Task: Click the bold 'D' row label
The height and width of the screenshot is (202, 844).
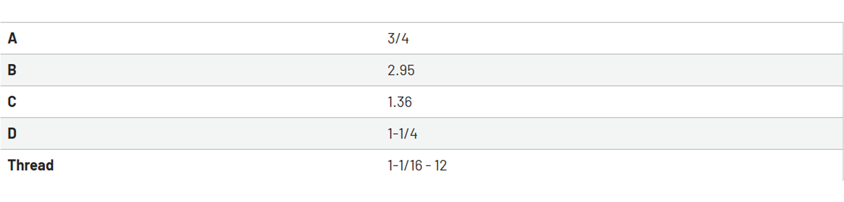Action: point(12,133)
